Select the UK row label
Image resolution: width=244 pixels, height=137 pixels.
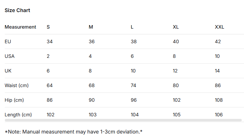[x=8, y=71]
